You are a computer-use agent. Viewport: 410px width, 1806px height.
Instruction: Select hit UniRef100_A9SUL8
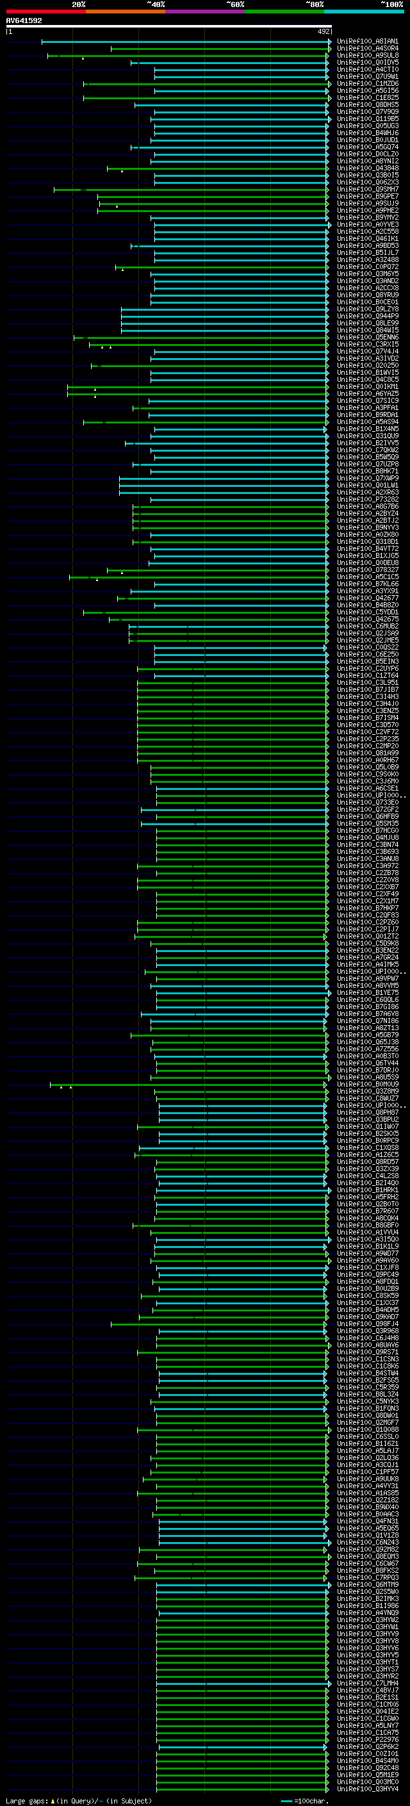click(x=367, y=56)
